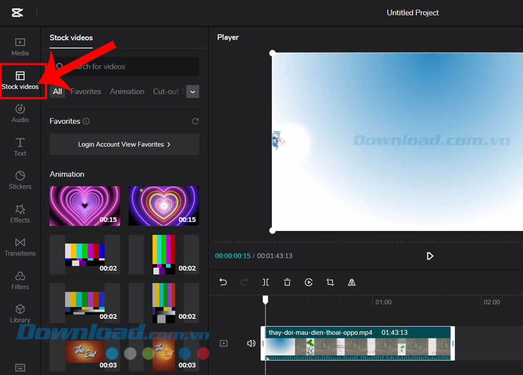Viewport: 523px width, 375px height.
Task: Expand the stock video categories dropdown
Action: pyautogui.click(x=192, y=91)
